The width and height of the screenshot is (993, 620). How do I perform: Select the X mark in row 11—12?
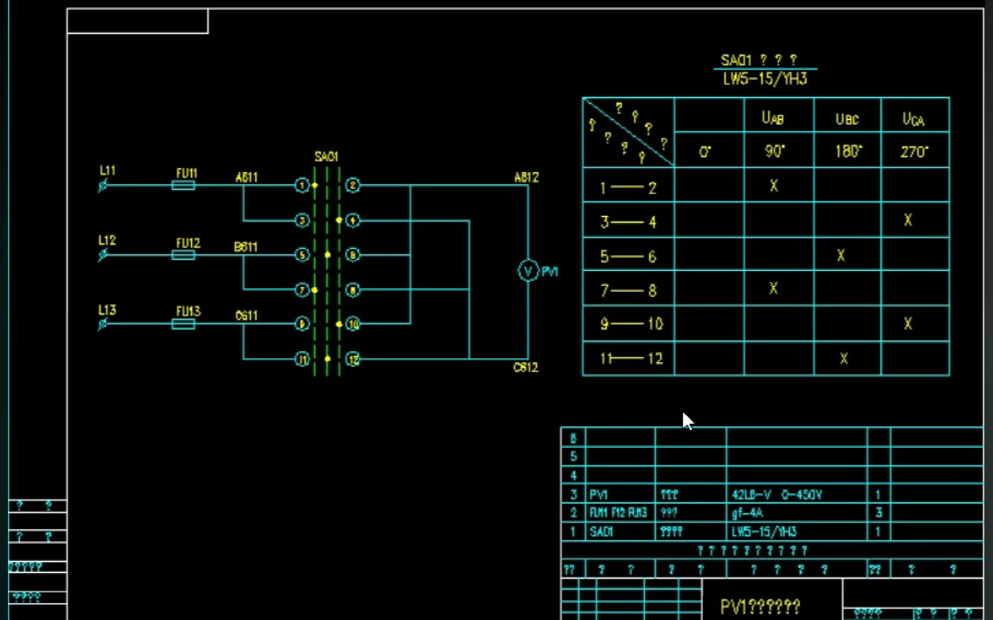point(844,359)
